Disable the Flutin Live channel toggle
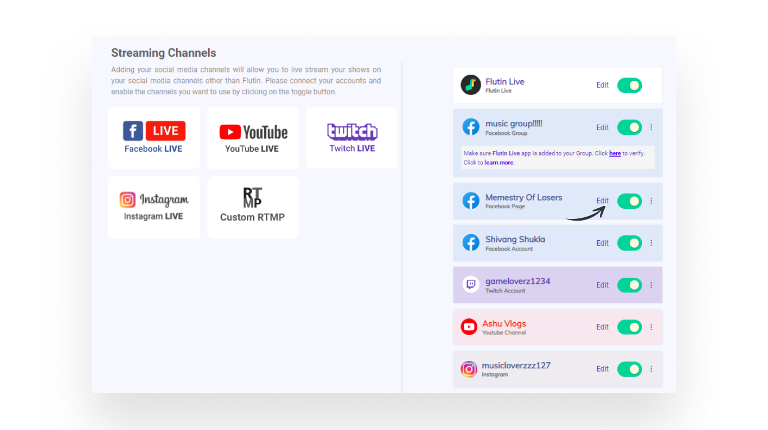Image resolution: width=768 pixels, height=430 pixels. pos(630,85)
